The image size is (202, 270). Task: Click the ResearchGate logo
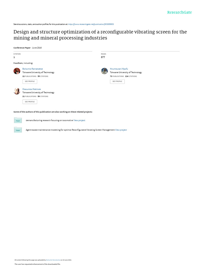click(179, 12)
